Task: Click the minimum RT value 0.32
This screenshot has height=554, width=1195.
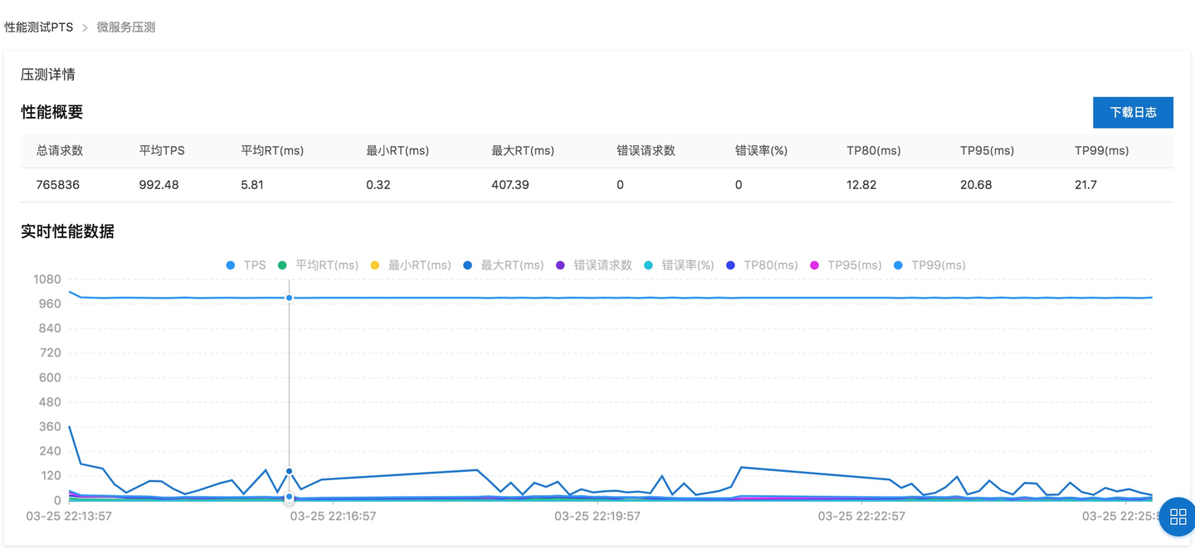Action: pos(378,185)
